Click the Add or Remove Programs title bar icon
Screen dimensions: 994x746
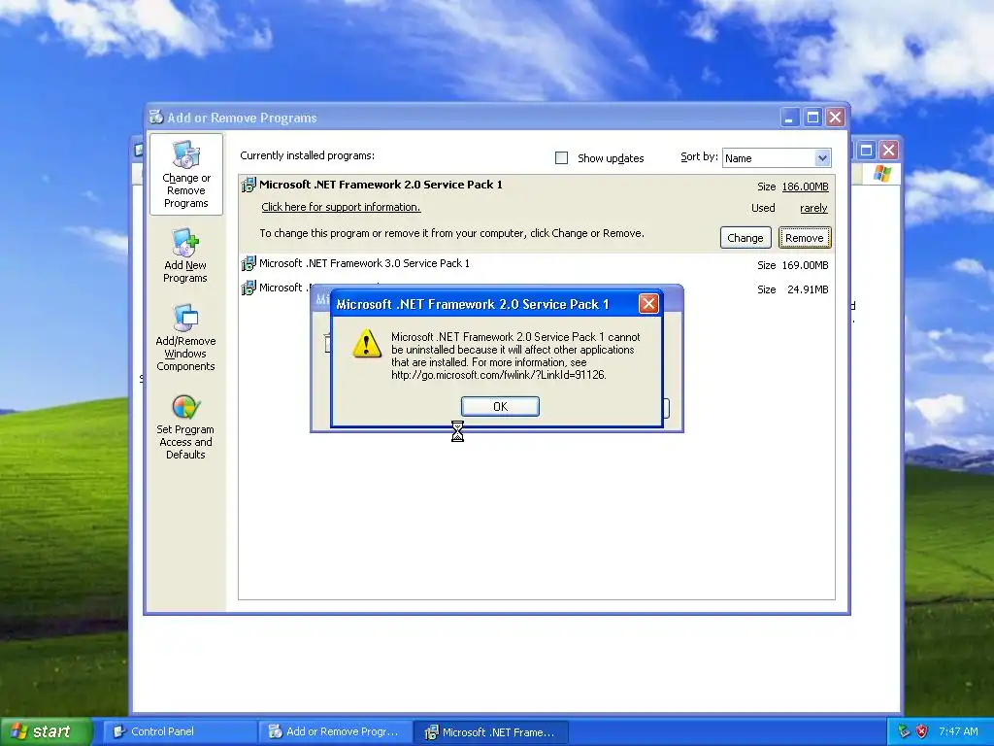[156, 117]
